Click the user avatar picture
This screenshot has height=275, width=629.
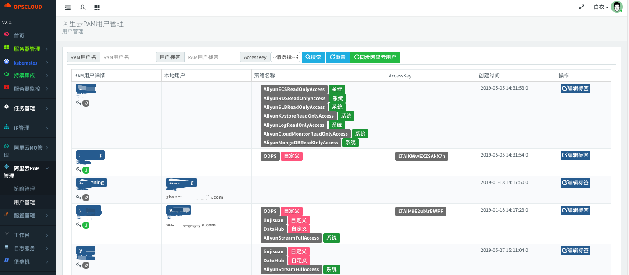coord(617,7)
